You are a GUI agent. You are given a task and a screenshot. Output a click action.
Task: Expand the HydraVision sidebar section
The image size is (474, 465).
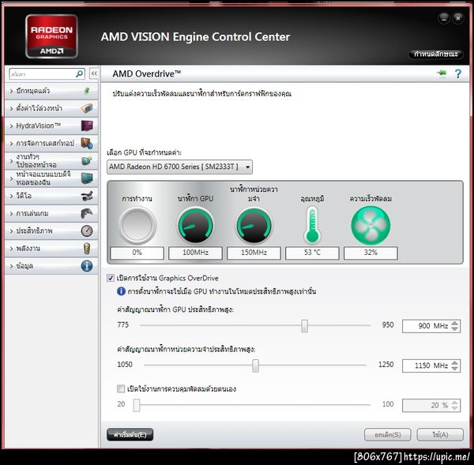[x=11, y=126]
